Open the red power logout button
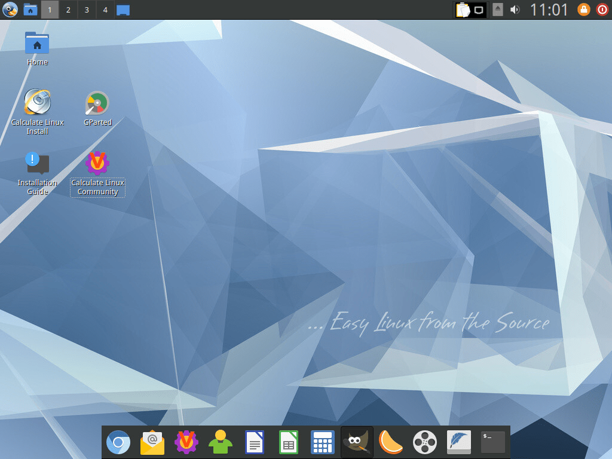The image size is (612, 459). tap(602, 10)
